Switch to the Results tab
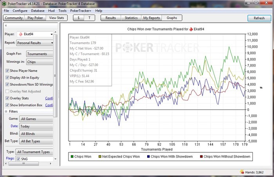Image resolution: width=274 pixels, height=177 pixels. pos(111,18)
